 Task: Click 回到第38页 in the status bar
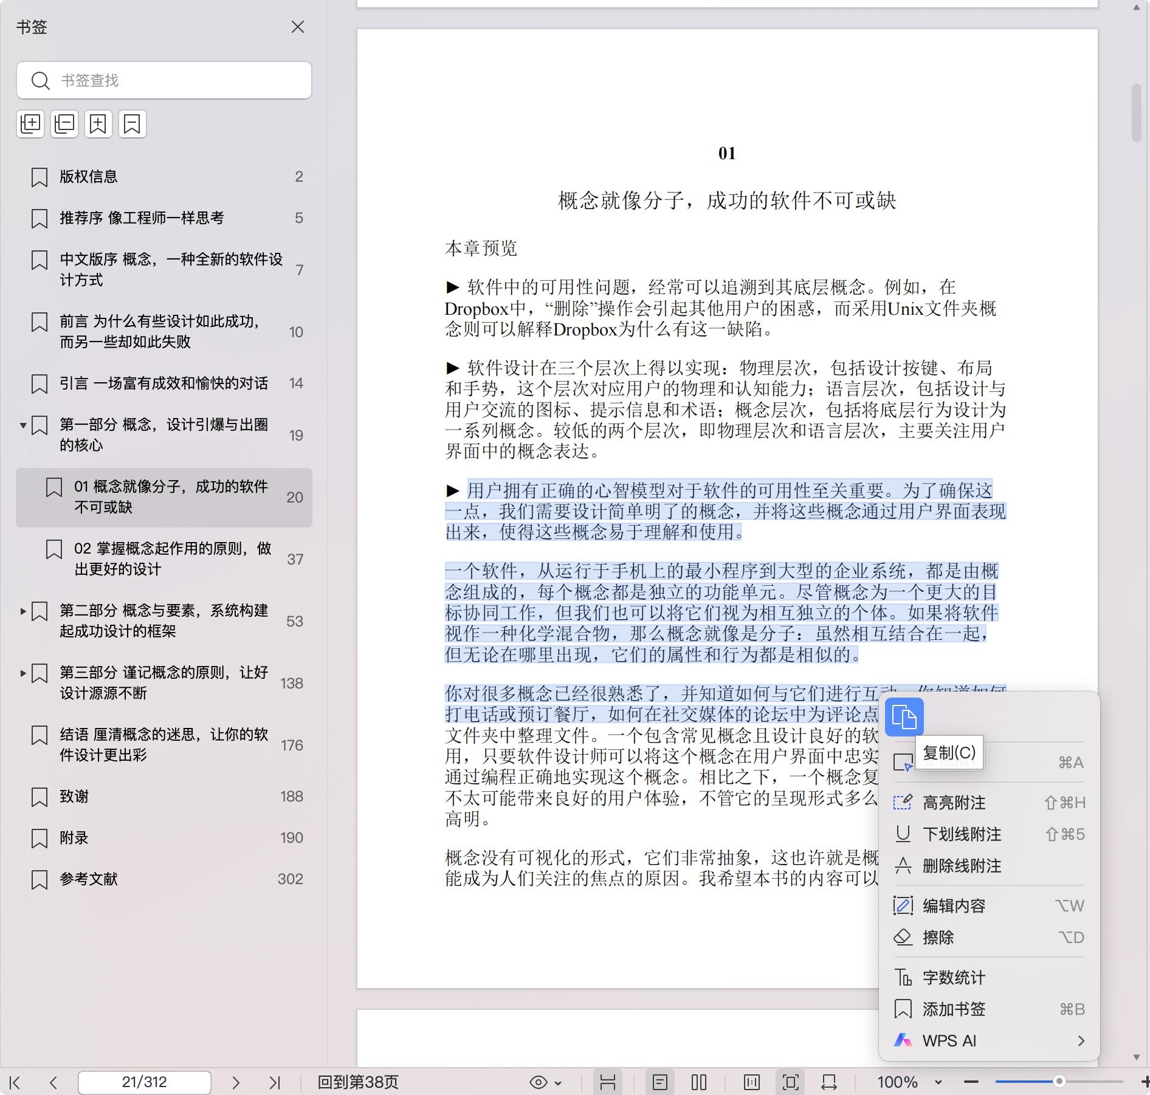click(x=358, y=1082)
